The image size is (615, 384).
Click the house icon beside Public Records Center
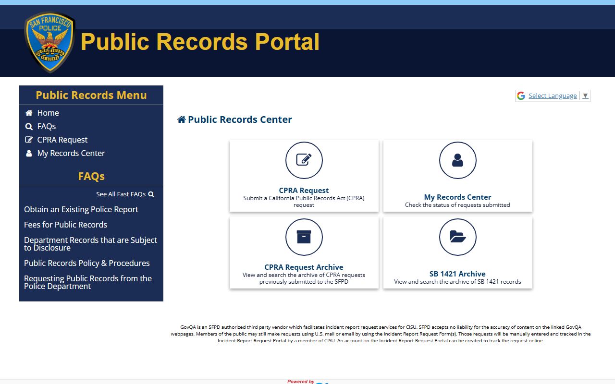pyautogui.click(x=182, y=120)
